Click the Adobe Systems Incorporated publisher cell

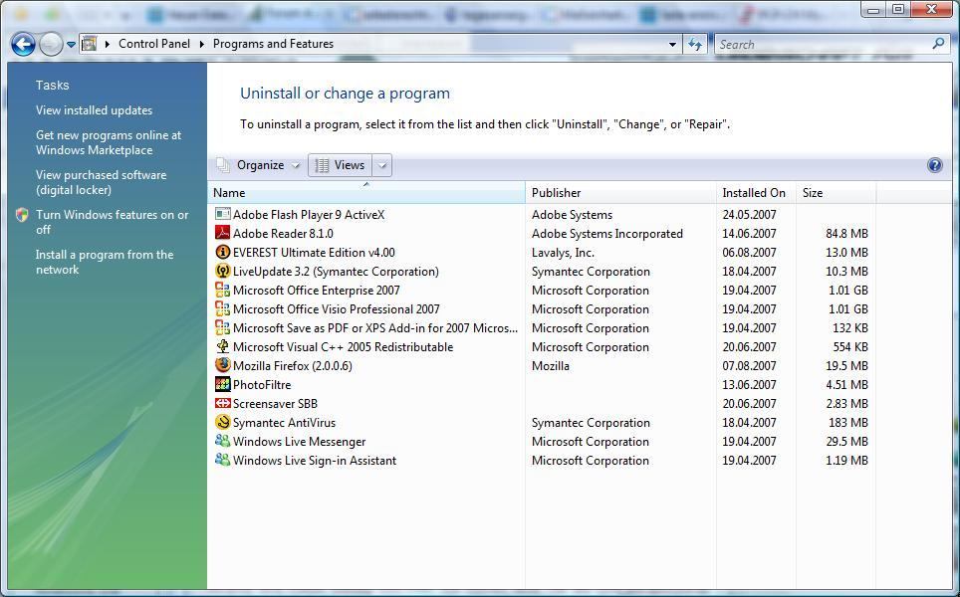point(606,234)
